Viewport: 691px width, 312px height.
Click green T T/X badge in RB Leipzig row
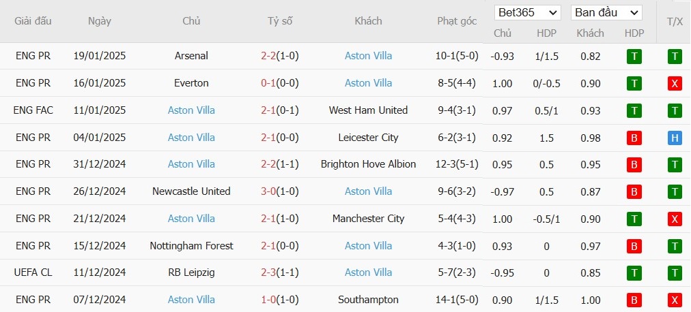pos(674,273)
